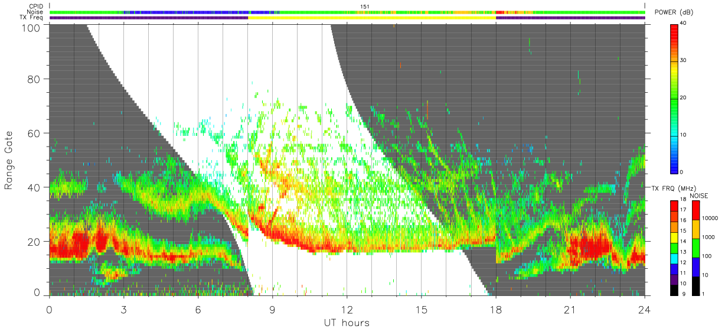
Task: Pick the purple 10–11 MHz TX FRQ swatch
Action: click(x=674, y=279)
